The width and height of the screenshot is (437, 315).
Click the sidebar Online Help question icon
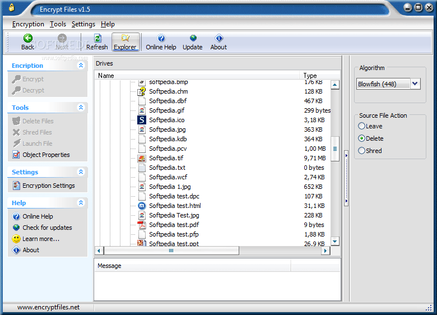point(16,216)
